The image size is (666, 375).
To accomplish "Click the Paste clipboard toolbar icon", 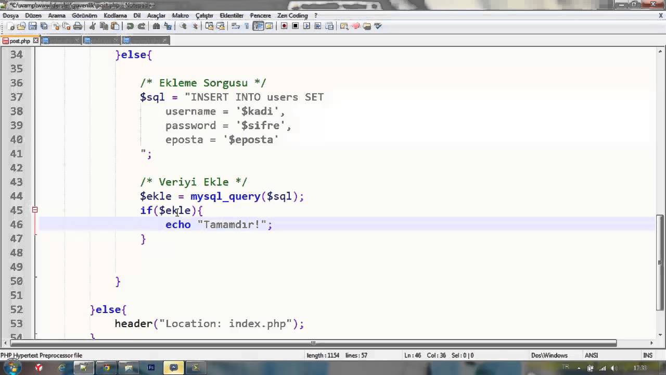I will pyautogui.click(x=115, y=26).
